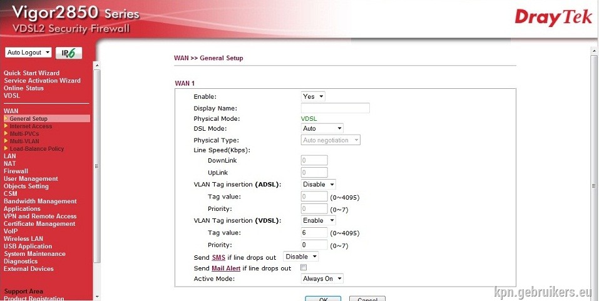Image resolution: width=599 pixels, height=301 pixels.
Task: Click the VDSL Priority field
Action: coord(314,245)
